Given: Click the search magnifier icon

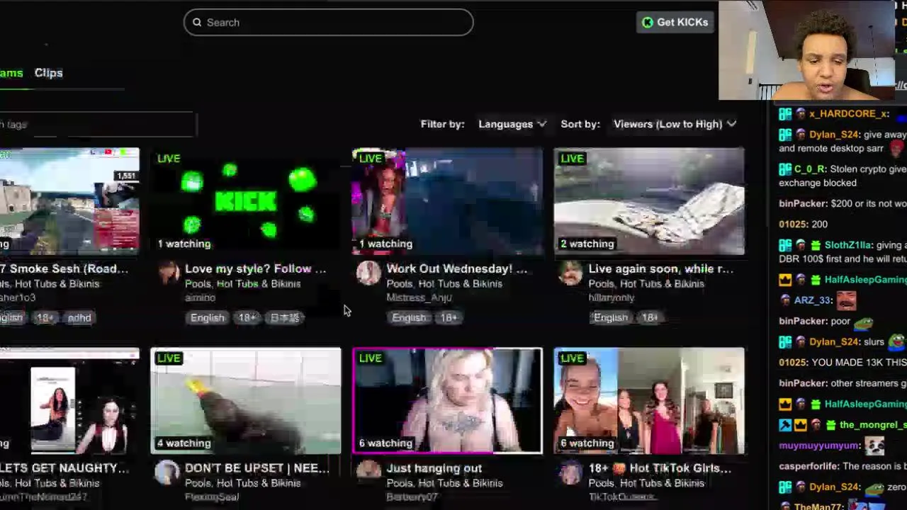Looking at the screenshot, I should 197,23.
